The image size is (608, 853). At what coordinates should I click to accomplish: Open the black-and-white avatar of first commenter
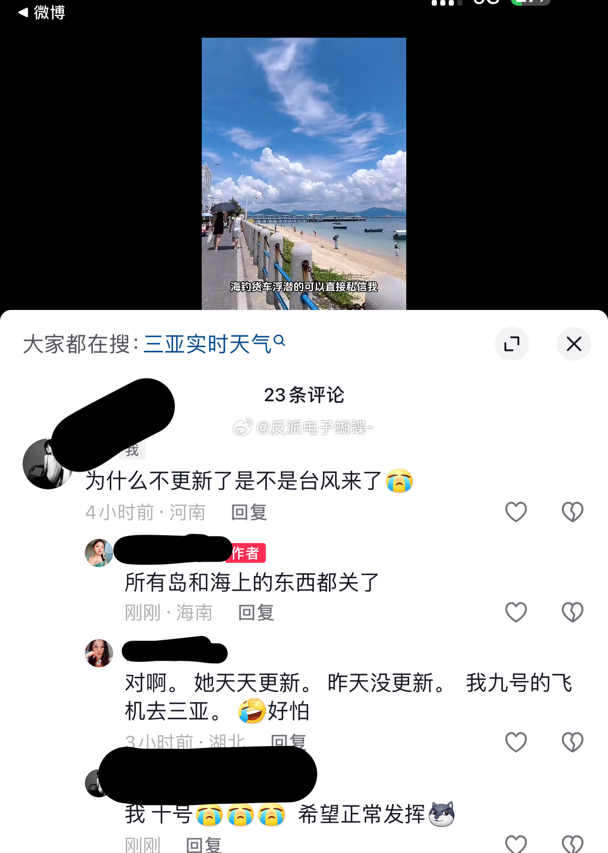[47, 464]
